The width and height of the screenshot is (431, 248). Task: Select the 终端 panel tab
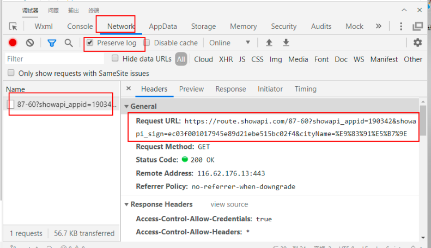click(x=94, y=10)
